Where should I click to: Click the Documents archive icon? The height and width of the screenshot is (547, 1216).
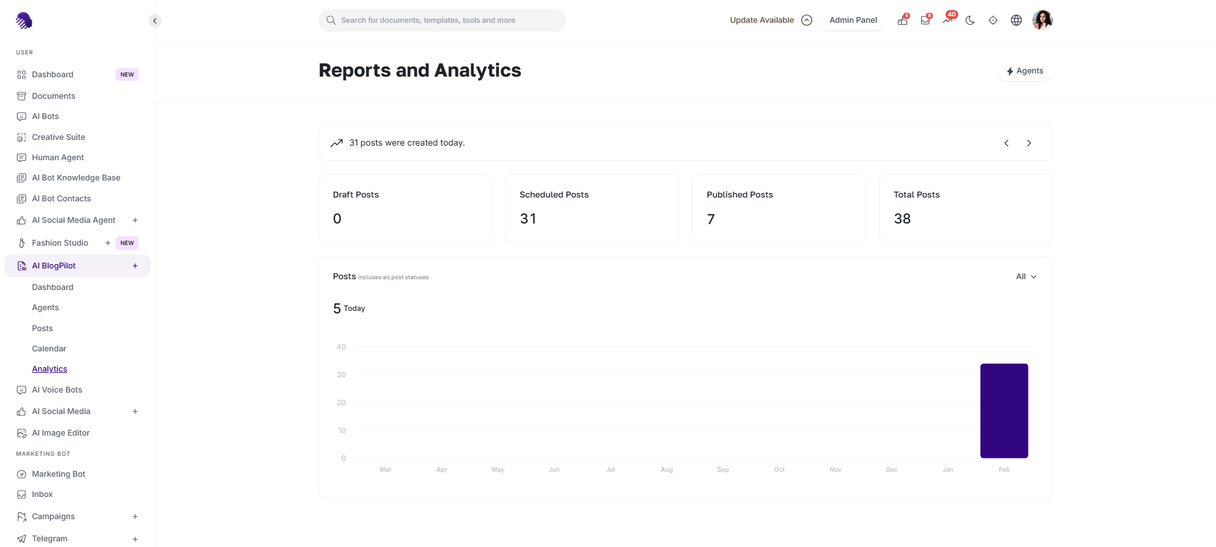click(x=22, y=96)
